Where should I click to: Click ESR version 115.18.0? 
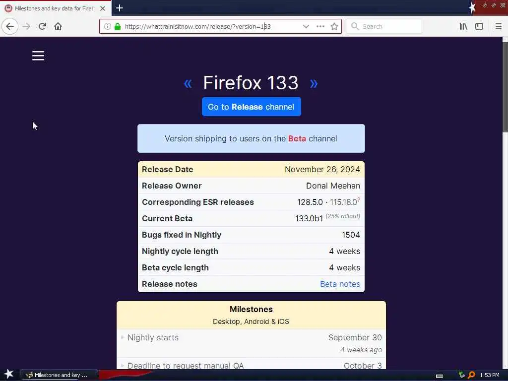(343, 202)
